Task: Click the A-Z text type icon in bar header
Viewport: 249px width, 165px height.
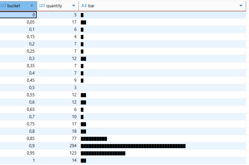Action: pyautogui.click(x=84, y=6)
